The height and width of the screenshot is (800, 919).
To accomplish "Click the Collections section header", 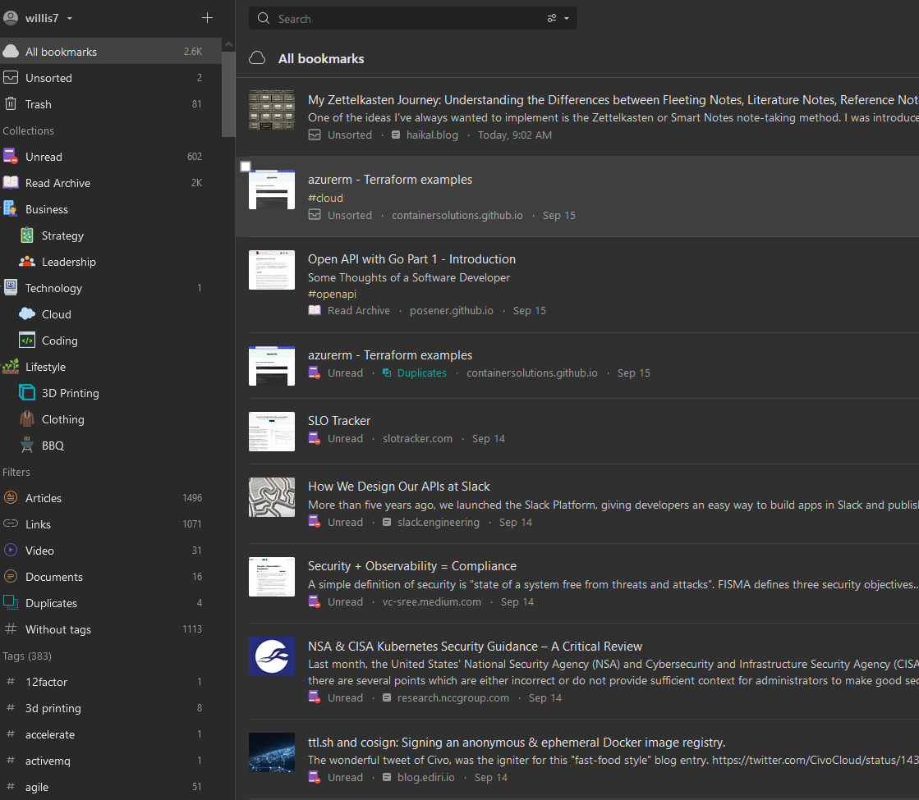I will [x=28, y=130].
